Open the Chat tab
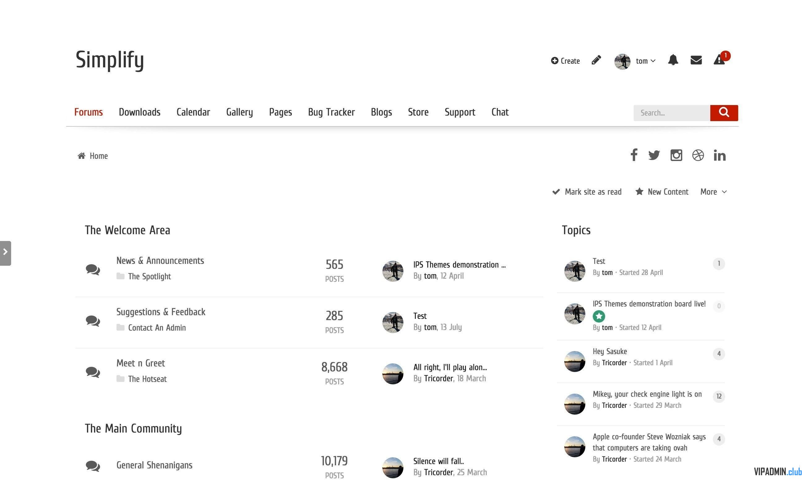Image resolution: width=805 pixels, height=482 pixels. [500, 112]
